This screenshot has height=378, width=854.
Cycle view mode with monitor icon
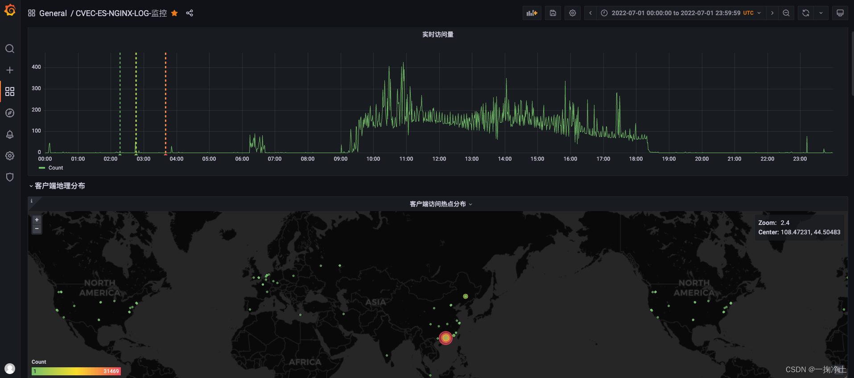tap(840, 13)
